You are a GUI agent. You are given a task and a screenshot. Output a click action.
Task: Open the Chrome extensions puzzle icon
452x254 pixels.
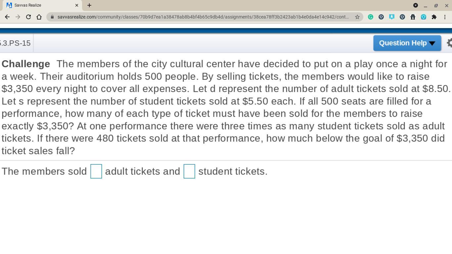tap(434, 17)
